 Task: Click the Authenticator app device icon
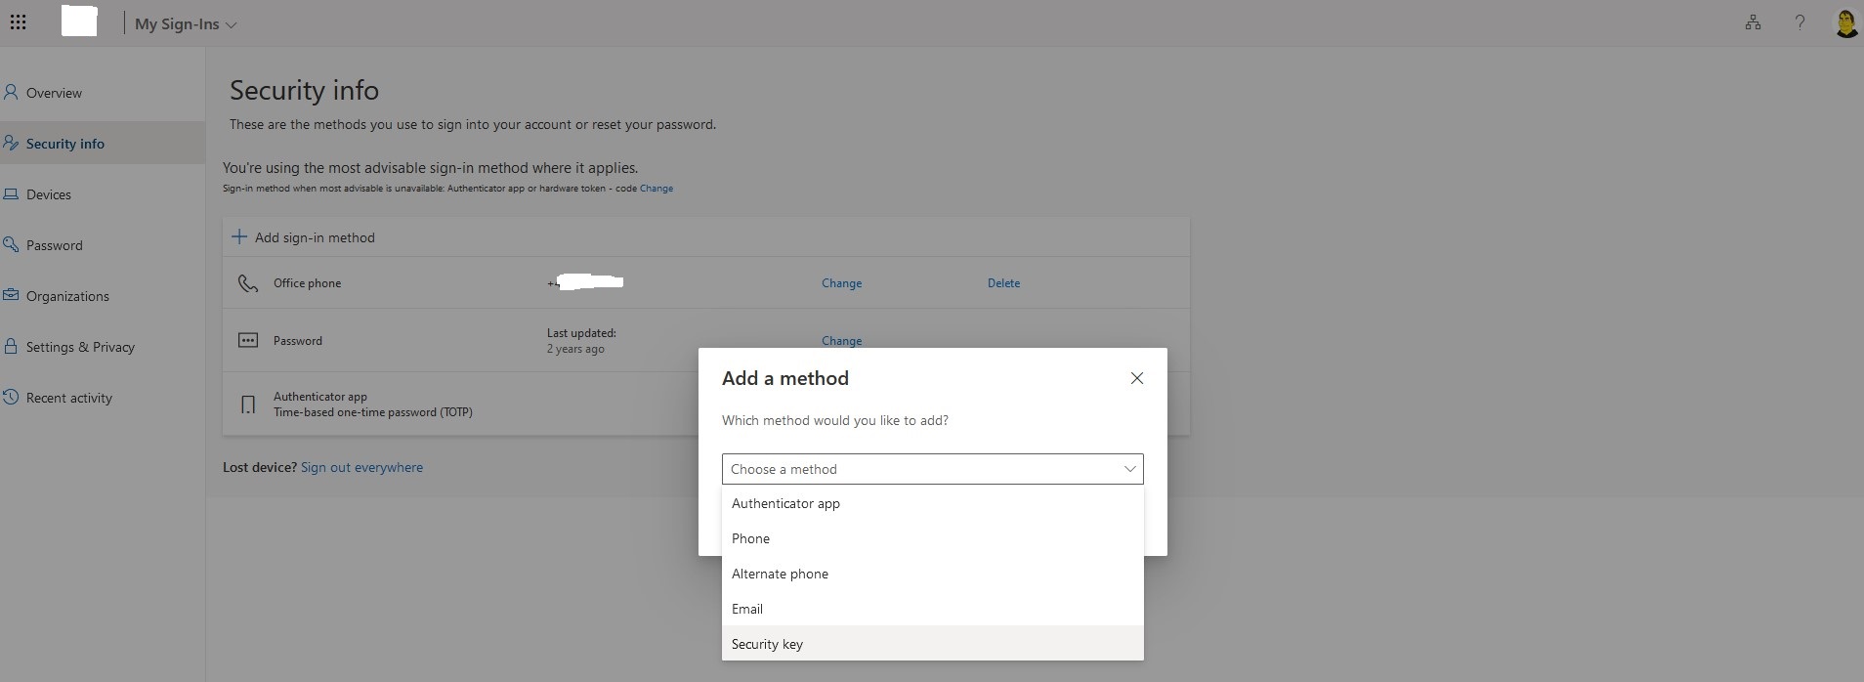pyautogui.click(x=248, y=405)
